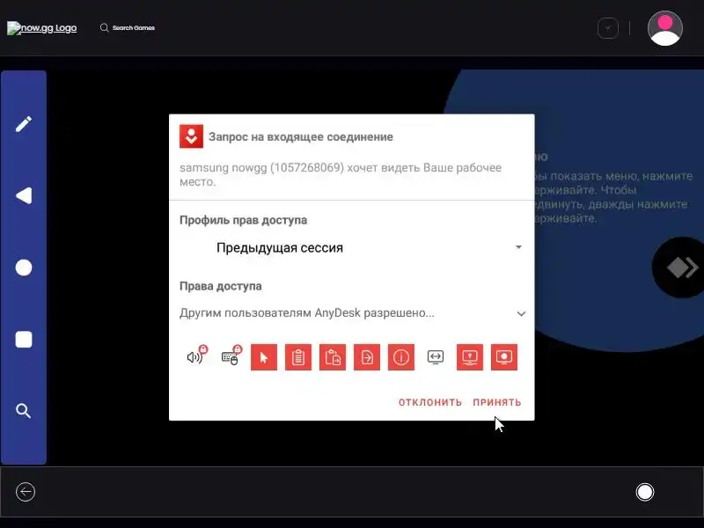Open the magnifier search in blue sidebar
This screenshot has width=704, height=528.
click(x=24, y=411)
